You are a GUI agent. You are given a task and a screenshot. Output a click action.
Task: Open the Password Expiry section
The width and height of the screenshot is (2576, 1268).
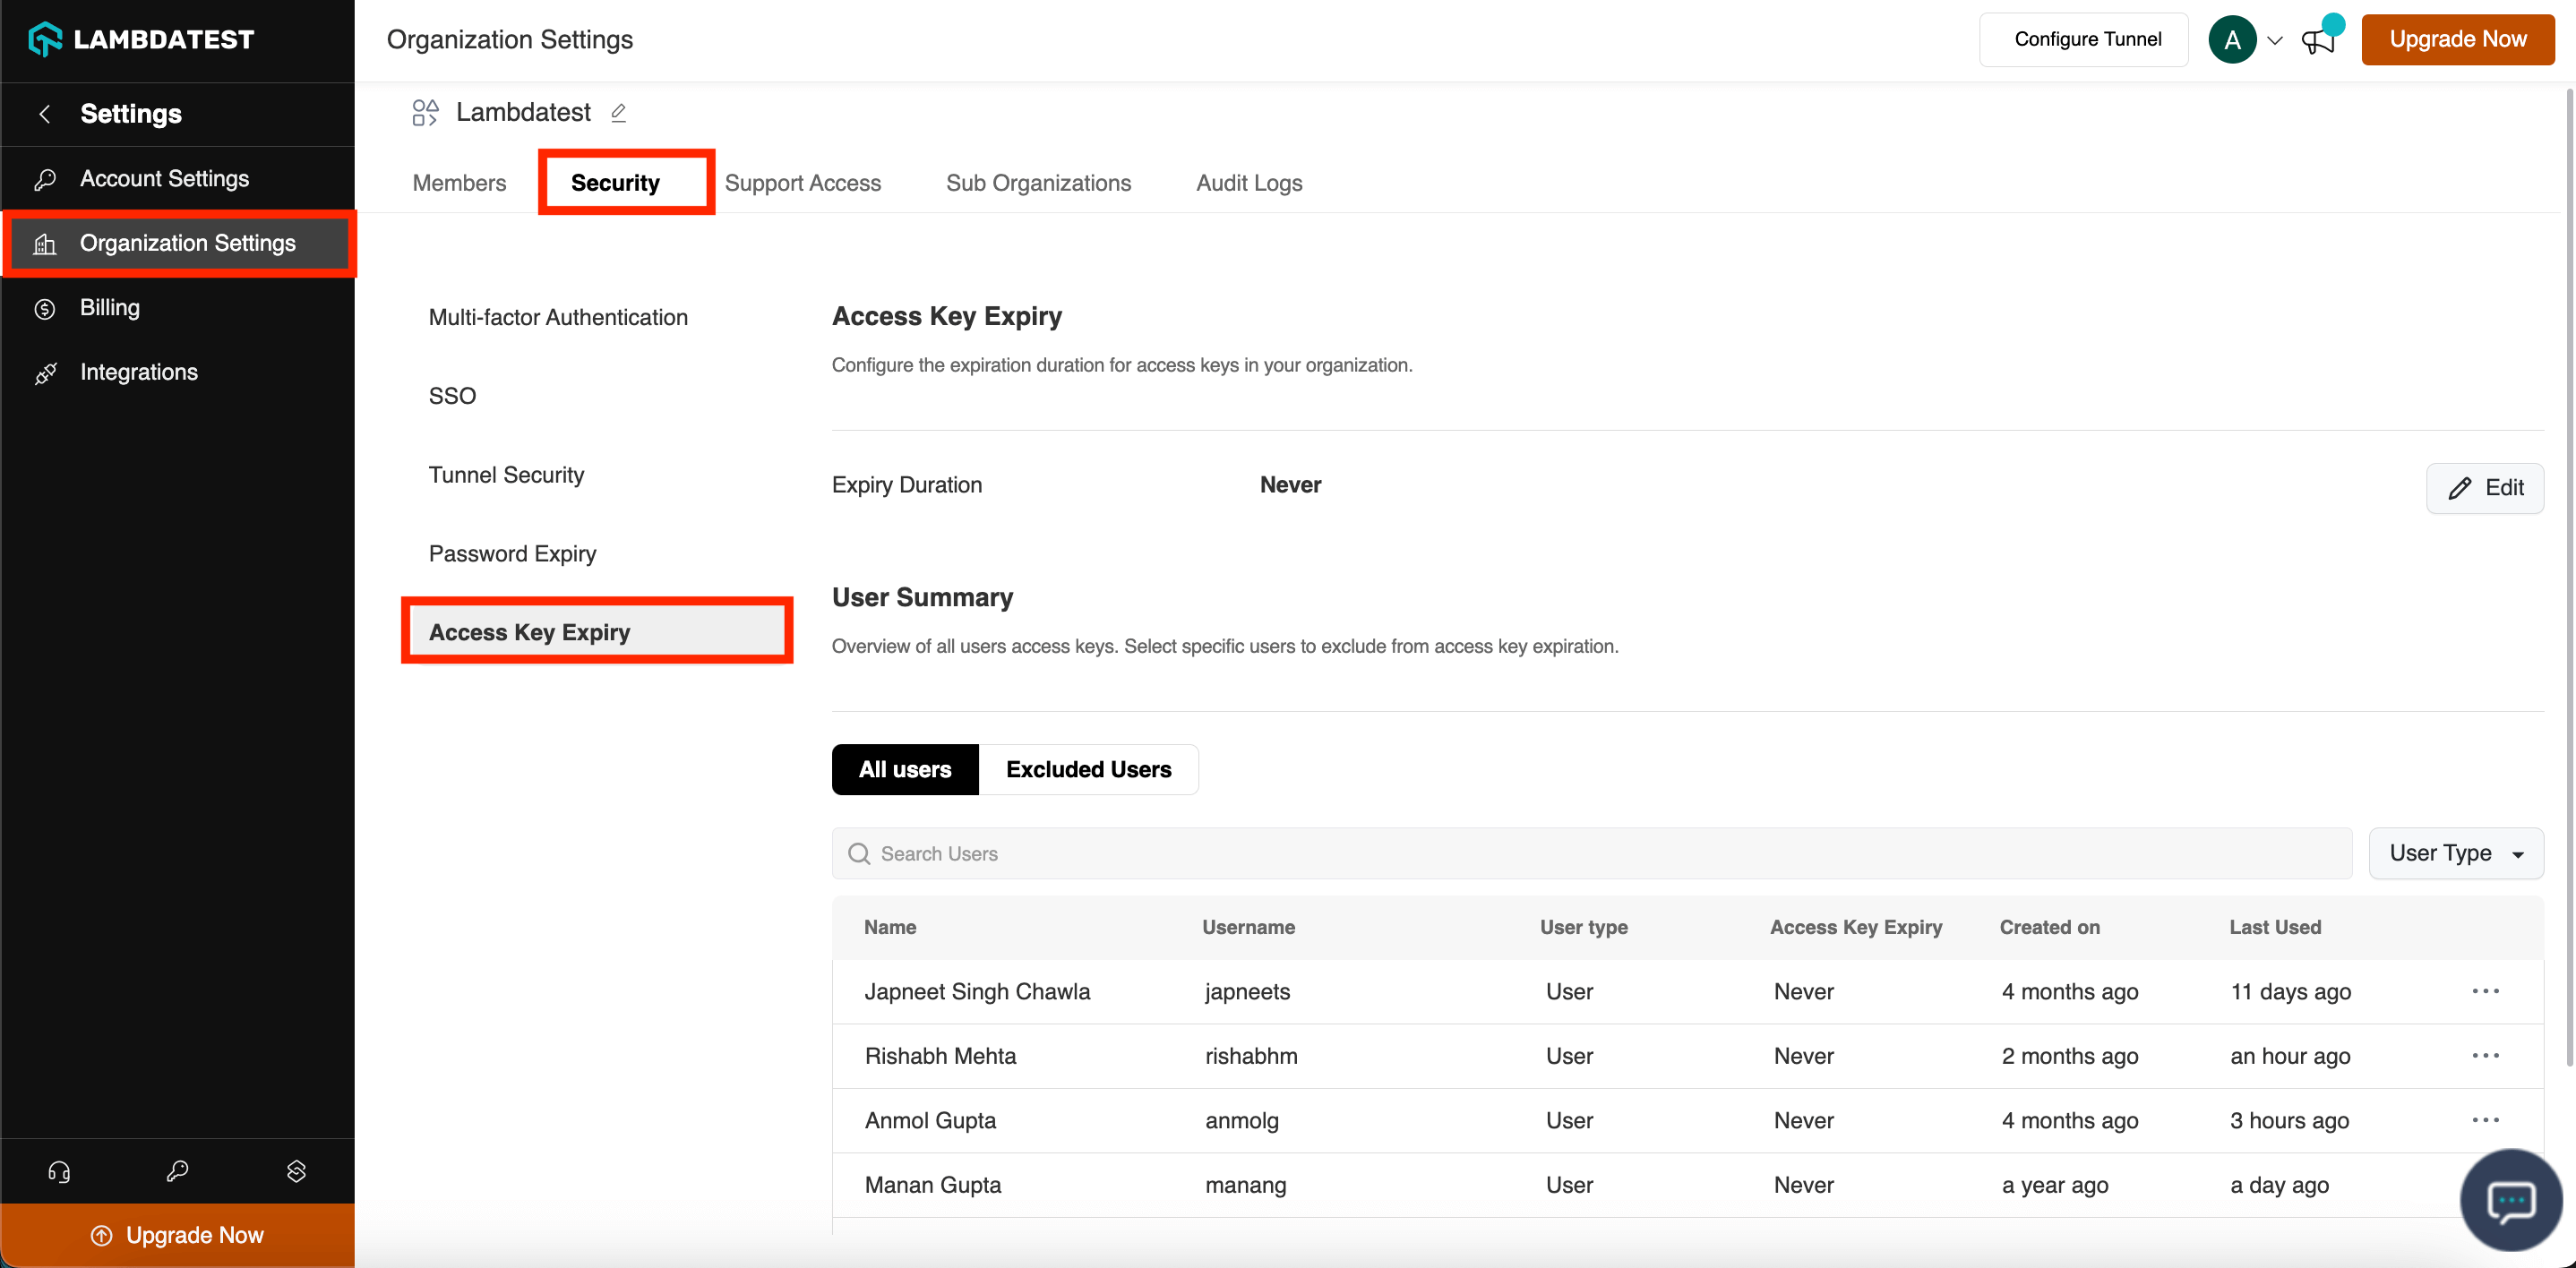(x=512, y=553)
